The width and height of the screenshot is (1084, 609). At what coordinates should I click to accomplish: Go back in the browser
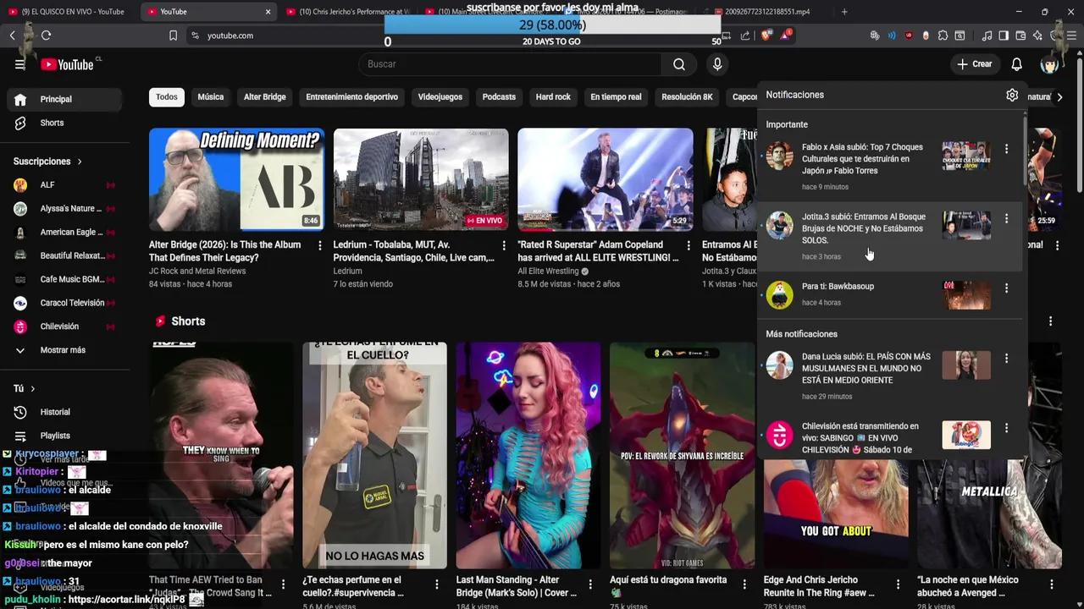point(12,36)
